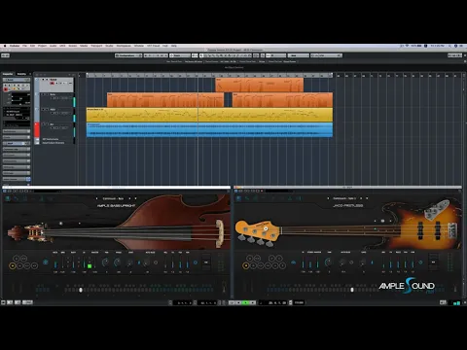Click the white keyboard marker in Jaco Fretless
The image size is (467, 350).
pos(352,290)
